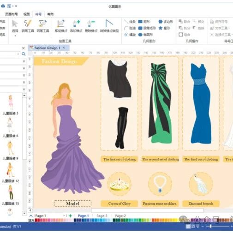
Task: Close the Fashion Design 1 document tab
Action: click(x=64, y=48)
